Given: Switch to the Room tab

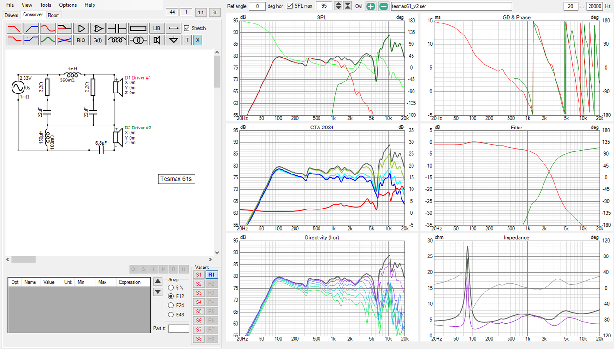Looking at the screenshot, I should click(54, 15).
